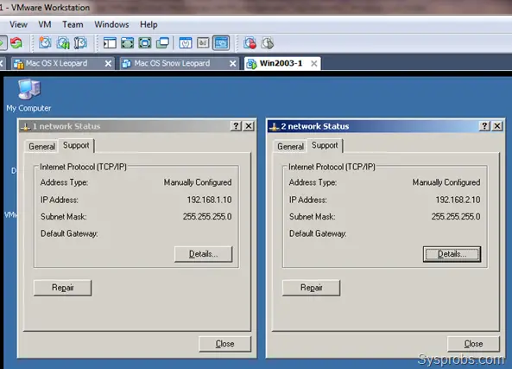Click Manually Configured in 2 network Status
Screen dimensions: 512x369
[446, 182]
